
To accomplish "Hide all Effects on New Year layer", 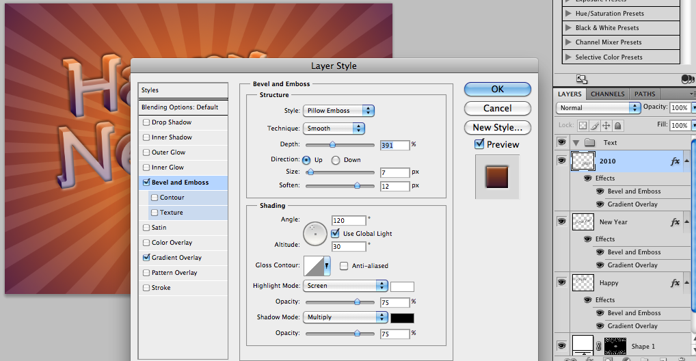I will click(x=588, y=239).
